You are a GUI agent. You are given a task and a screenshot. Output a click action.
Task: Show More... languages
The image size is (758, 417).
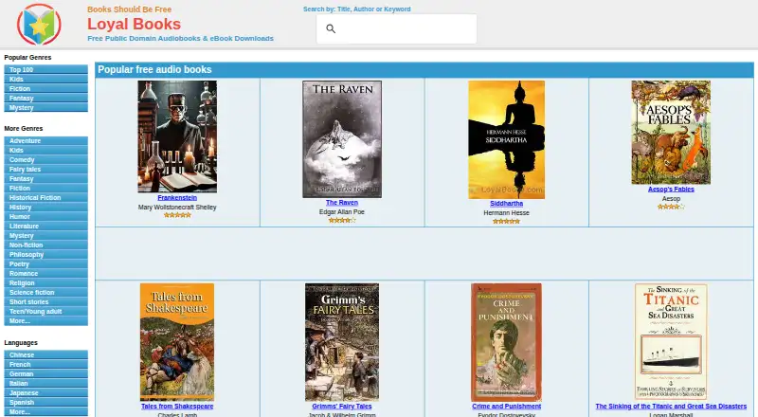click(45, 411)
